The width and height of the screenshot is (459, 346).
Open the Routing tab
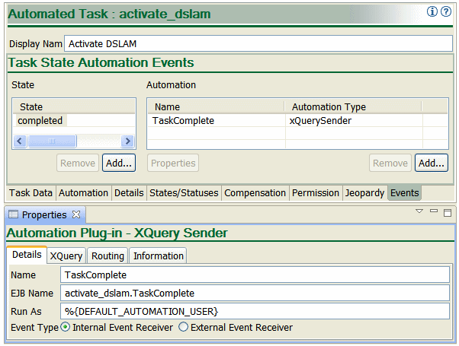108,256
